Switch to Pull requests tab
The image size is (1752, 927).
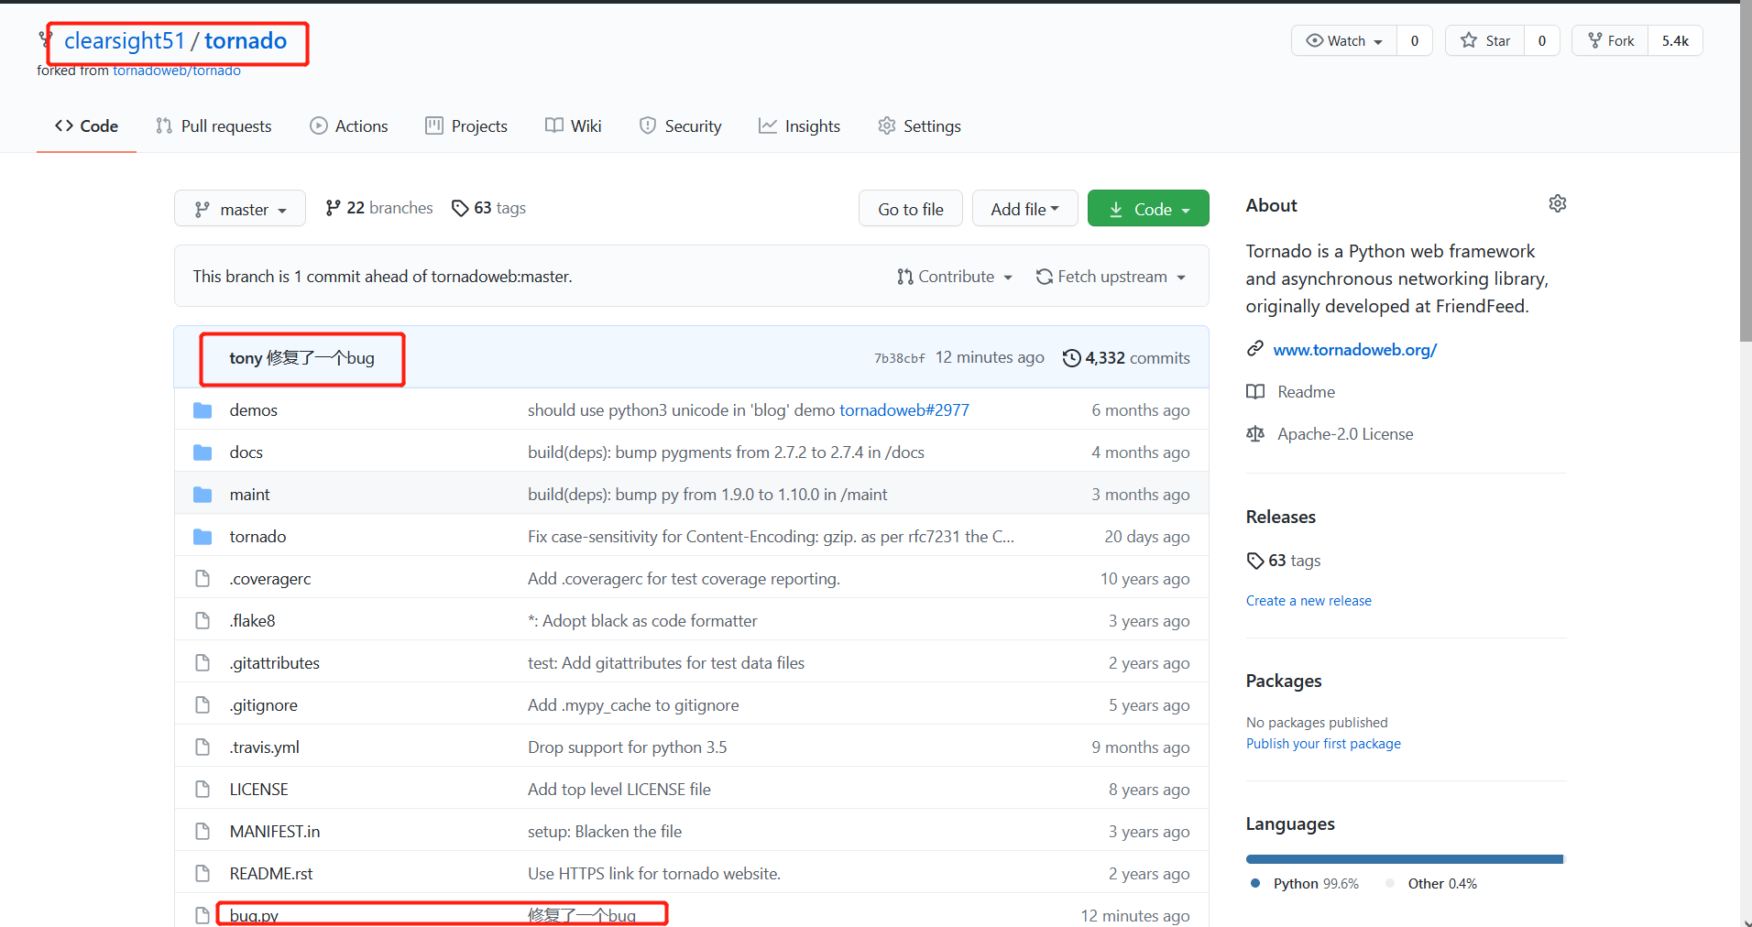click(214, 126)
